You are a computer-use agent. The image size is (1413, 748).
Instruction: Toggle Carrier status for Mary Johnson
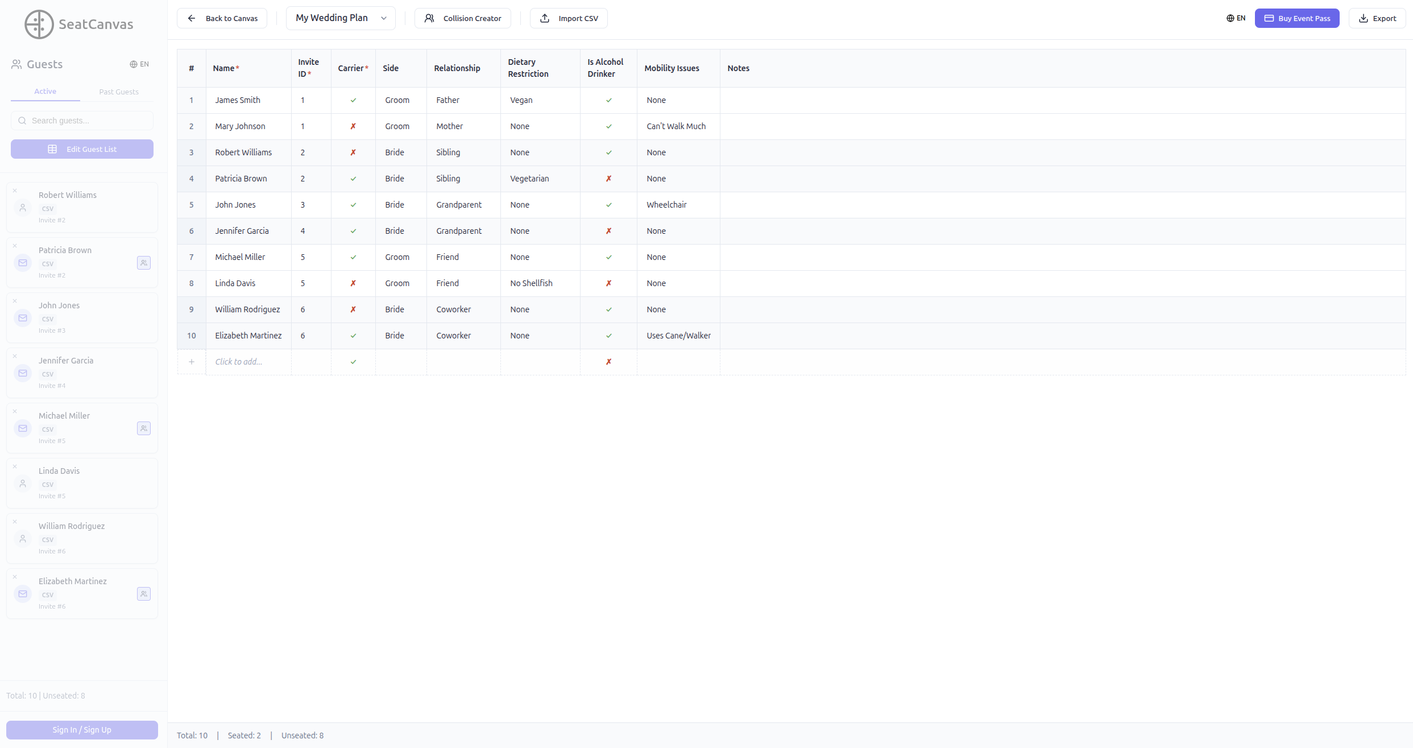click(x=353, y=126)
